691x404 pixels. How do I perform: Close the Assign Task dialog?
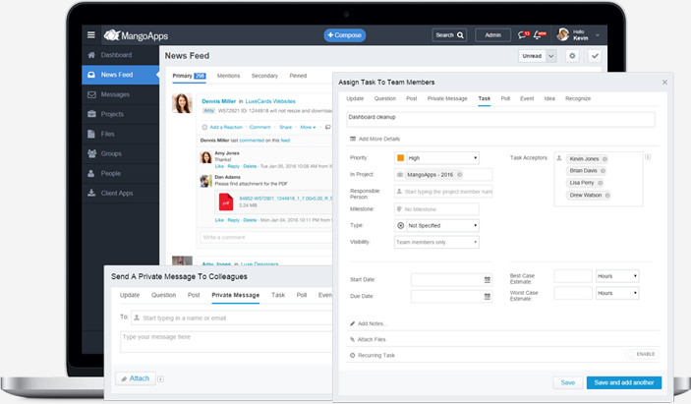pyautogui.click(x=664, y=83)
